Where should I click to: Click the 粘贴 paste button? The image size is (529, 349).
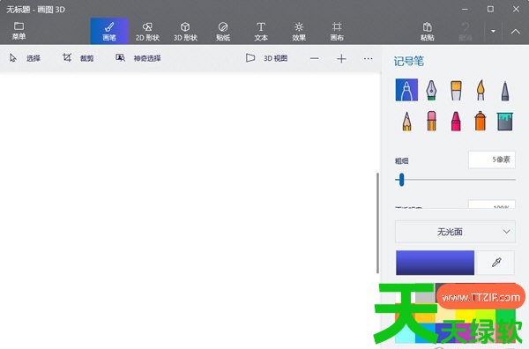tap(427, 31)
